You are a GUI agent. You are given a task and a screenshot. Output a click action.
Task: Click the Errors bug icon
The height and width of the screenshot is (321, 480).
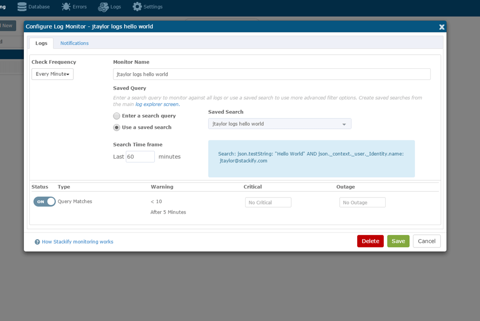pos(66,7)
